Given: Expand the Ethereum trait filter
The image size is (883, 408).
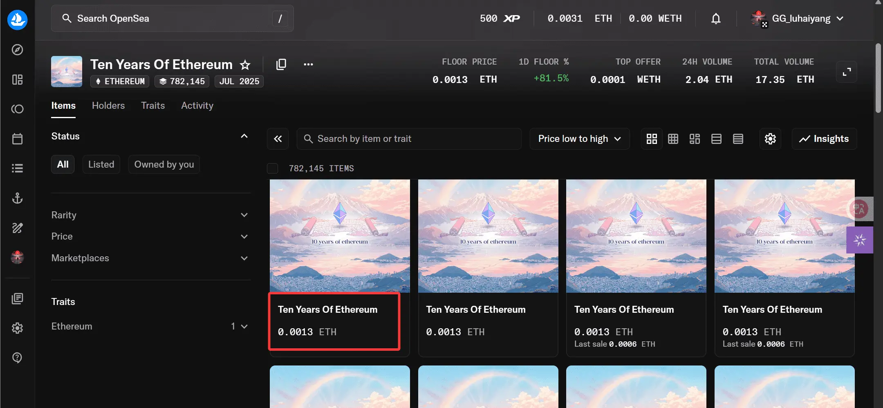Looking at the screenshot, I should click(x=150, y=326).
